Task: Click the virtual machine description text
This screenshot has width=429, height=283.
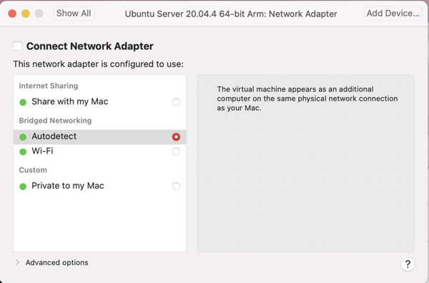Action: click(x=307, y=99)
